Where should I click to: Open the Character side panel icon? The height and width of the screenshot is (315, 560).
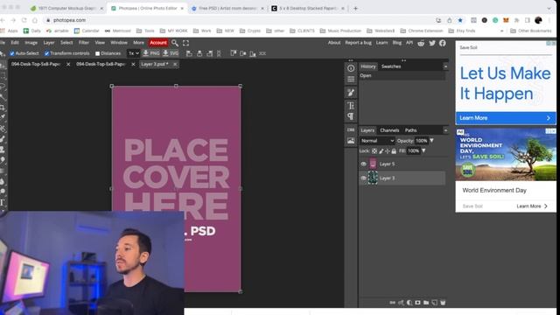[351, 105]
